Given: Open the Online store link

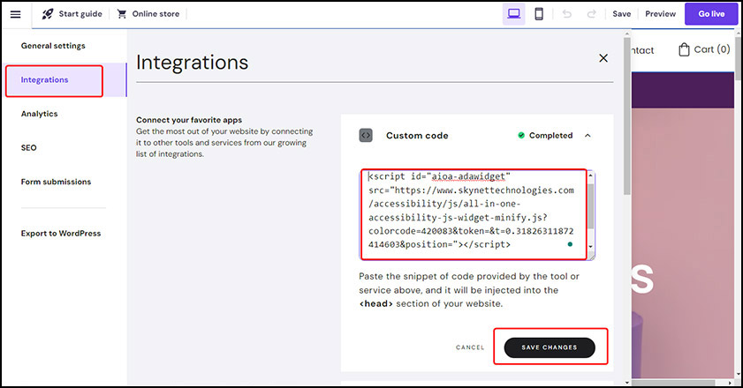Looking at the screenshot, I should (155, 14).
